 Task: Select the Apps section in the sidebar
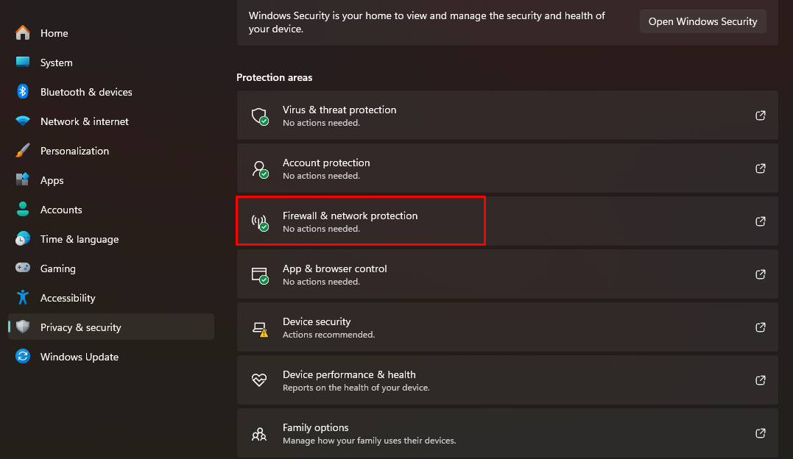[x=52, y=179]
